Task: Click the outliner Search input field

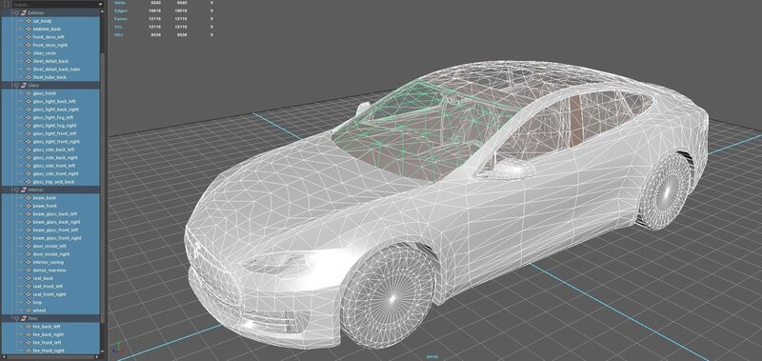Action: 53,5
